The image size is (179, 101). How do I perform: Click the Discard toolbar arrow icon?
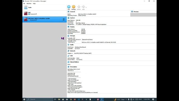click(79, 7)
